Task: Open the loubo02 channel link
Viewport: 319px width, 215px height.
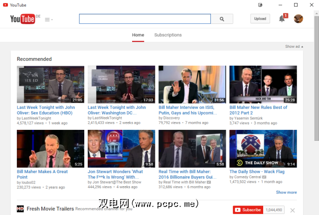Action: 28,182
